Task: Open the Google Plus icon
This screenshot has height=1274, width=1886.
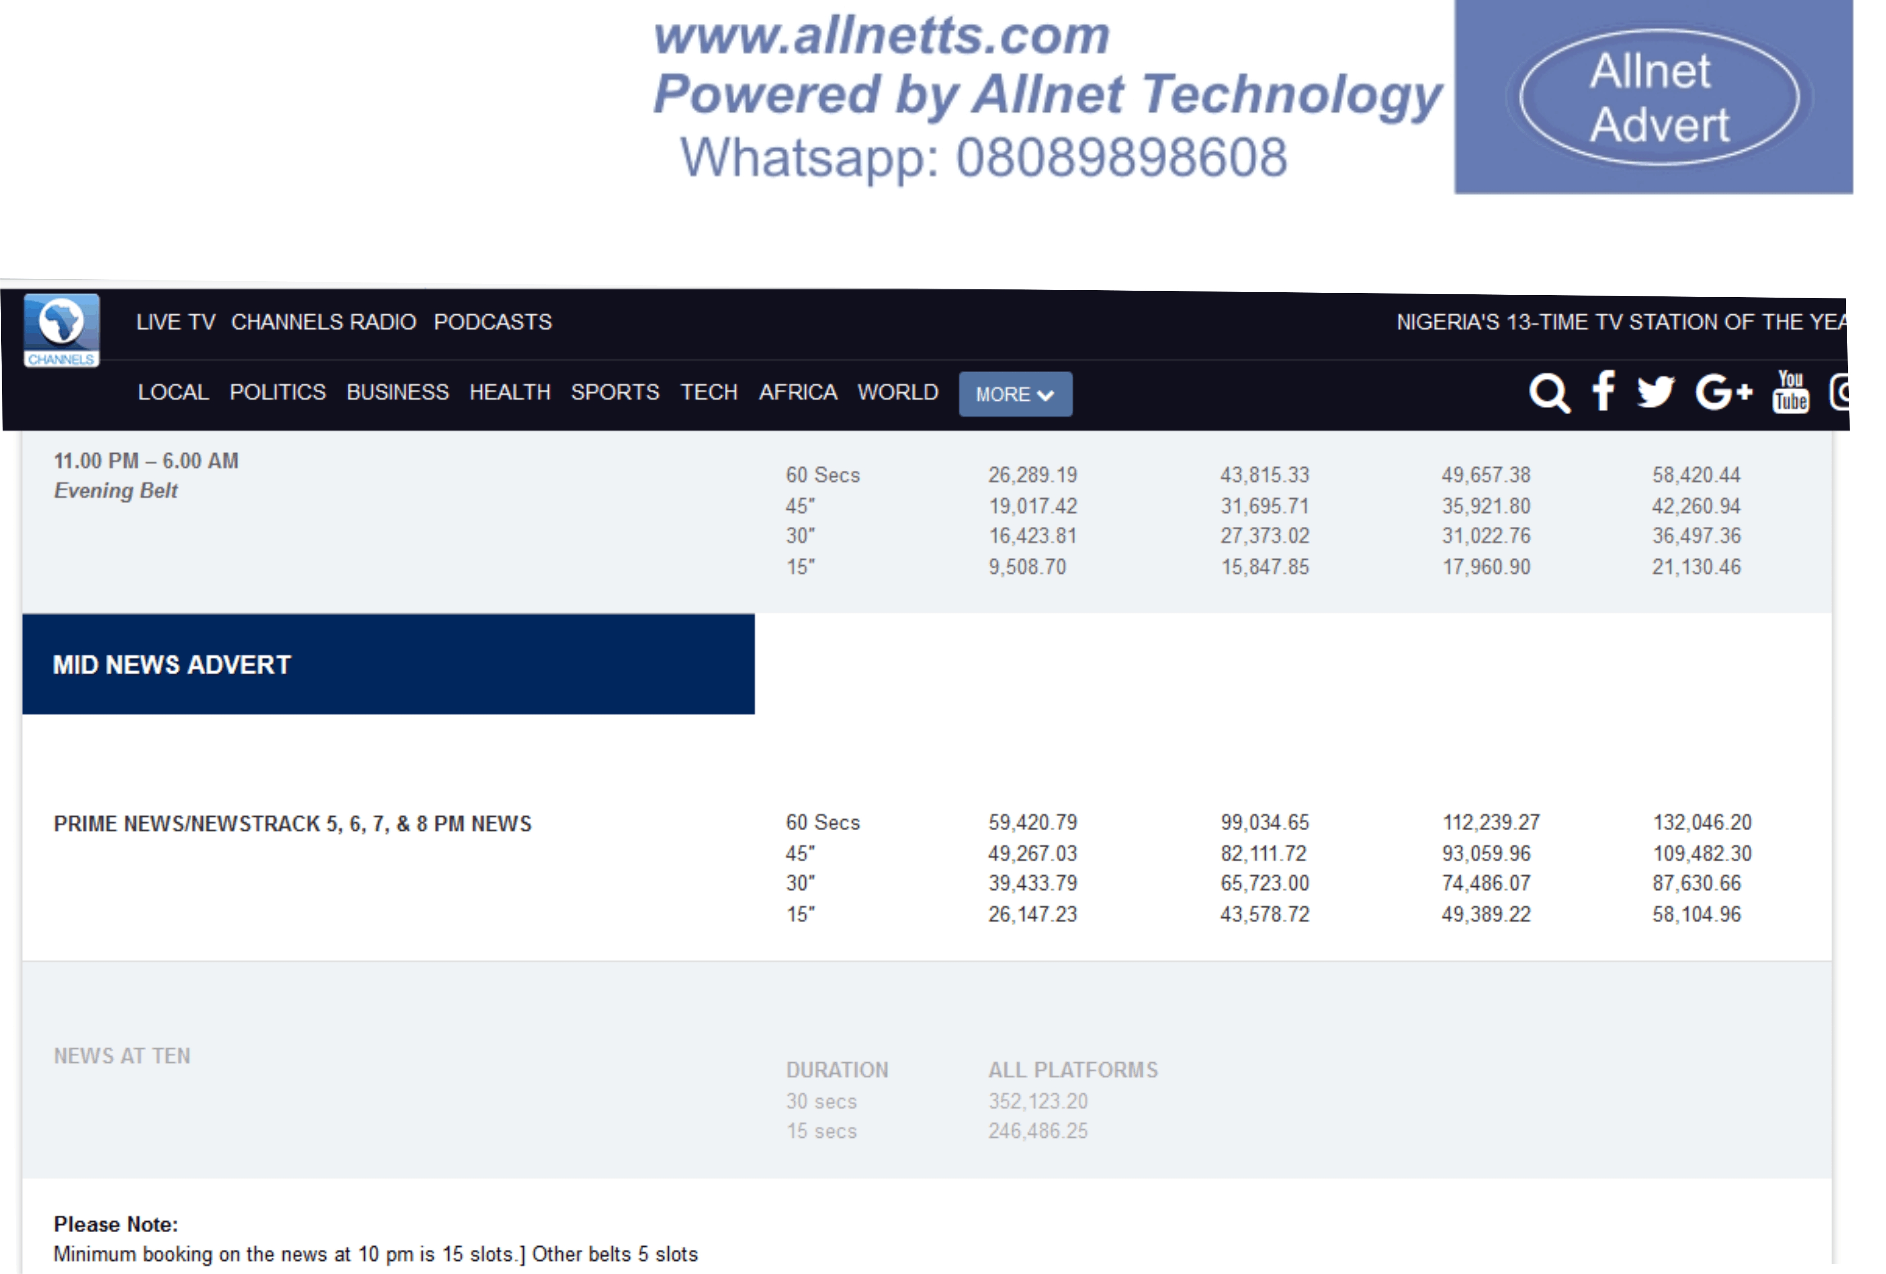Action: [1723, 392]
